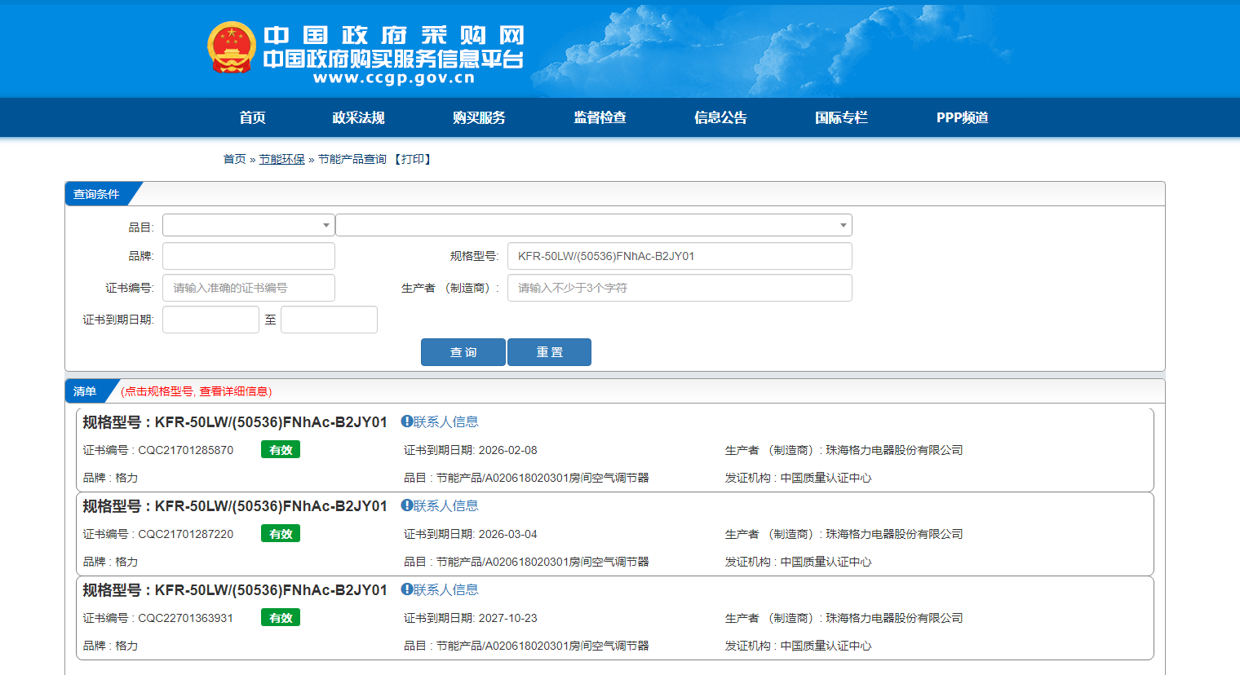
Task: Focus the 生产者（制造商） manufacturer input field
Action: [680, 288]
